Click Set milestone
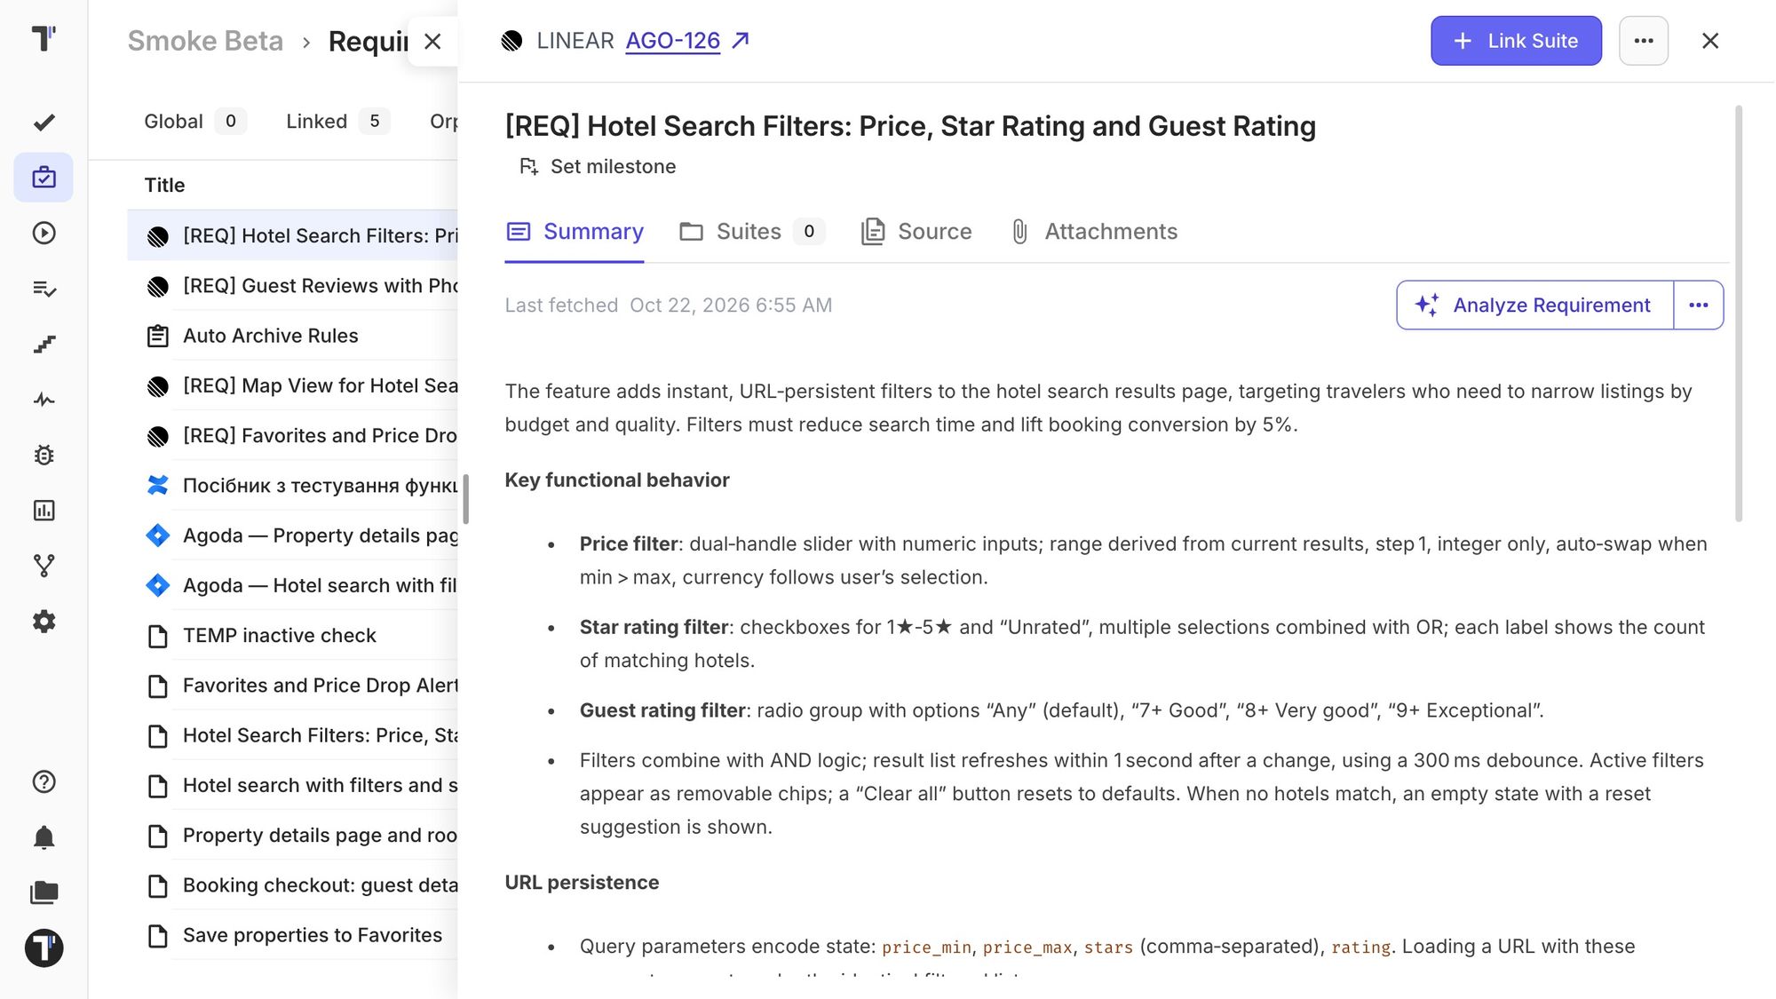This screenshot has height=999, width=1776. pyautogui.click(x=598, y=166)
